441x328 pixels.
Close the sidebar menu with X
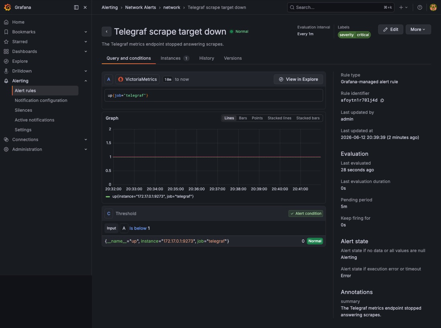click(85, 7)
